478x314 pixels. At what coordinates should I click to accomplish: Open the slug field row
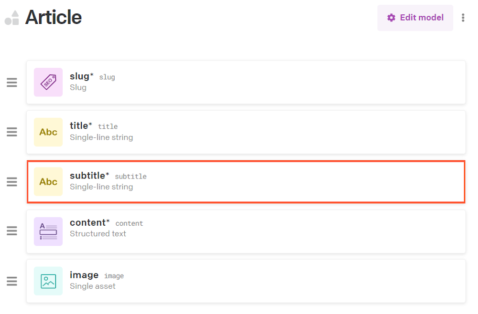click(x=246, y=82)
